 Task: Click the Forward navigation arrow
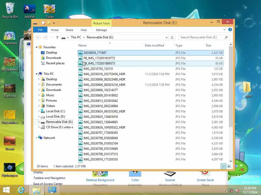pos(45,37)
